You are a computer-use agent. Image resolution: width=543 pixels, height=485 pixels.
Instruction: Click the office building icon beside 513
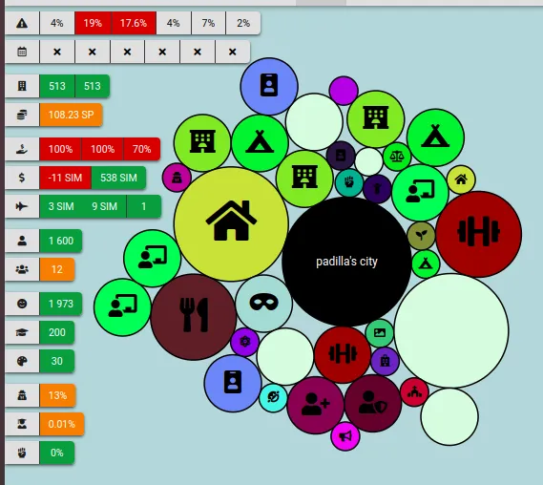coord(22,86)
